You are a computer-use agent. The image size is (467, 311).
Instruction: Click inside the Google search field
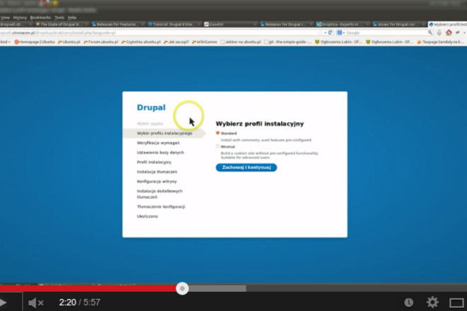tap(386, 33)
